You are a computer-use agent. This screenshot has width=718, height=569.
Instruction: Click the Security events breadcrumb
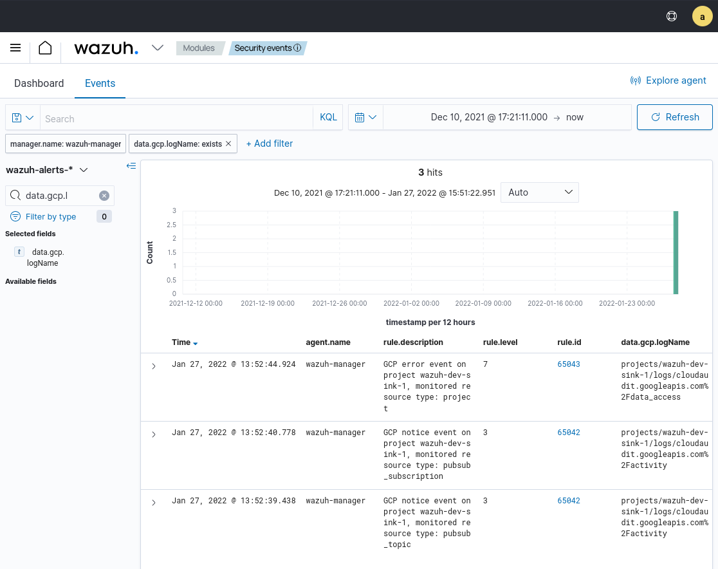[x=263, y=48]
